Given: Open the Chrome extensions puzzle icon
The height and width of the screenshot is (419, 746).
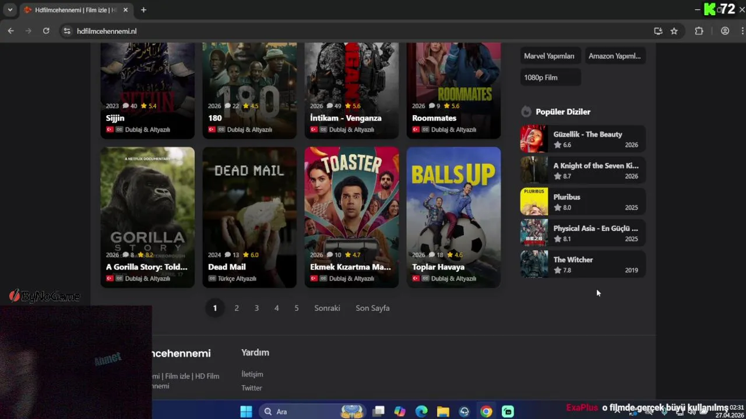Looking at the screenshot, I should click(699, 31).
